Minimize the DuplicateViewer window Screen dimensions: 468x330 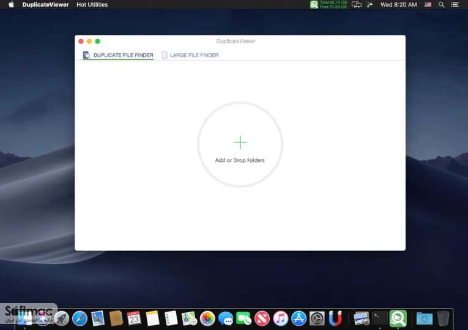tap(89, 41)
